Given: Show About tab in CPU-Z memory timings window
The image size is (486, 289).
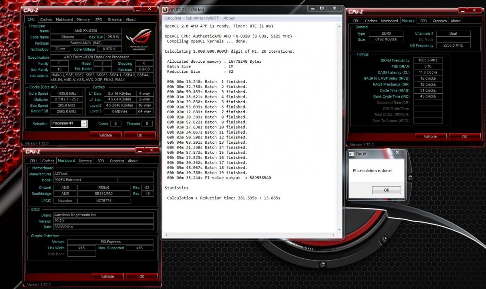Looking at the screenshot, I should [456, 21].
